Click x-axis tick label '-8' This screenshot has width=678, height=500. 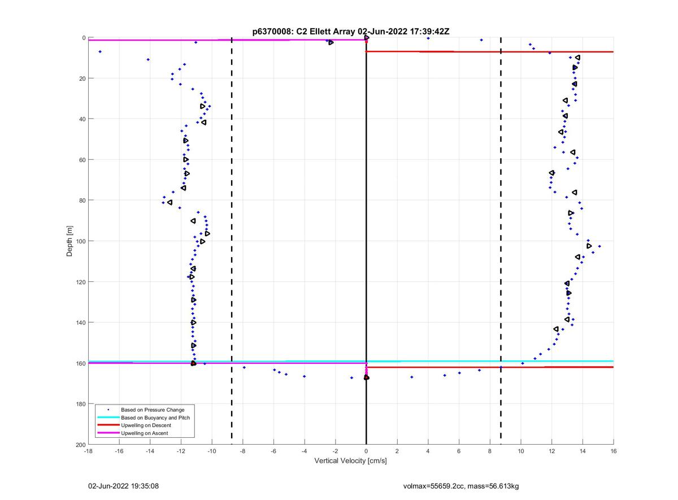243,451
